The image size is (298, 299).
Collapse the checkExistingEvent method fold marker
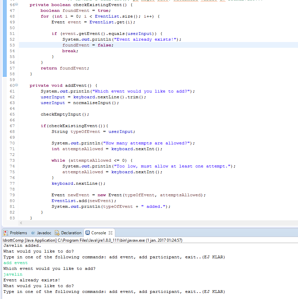point(16,4)
